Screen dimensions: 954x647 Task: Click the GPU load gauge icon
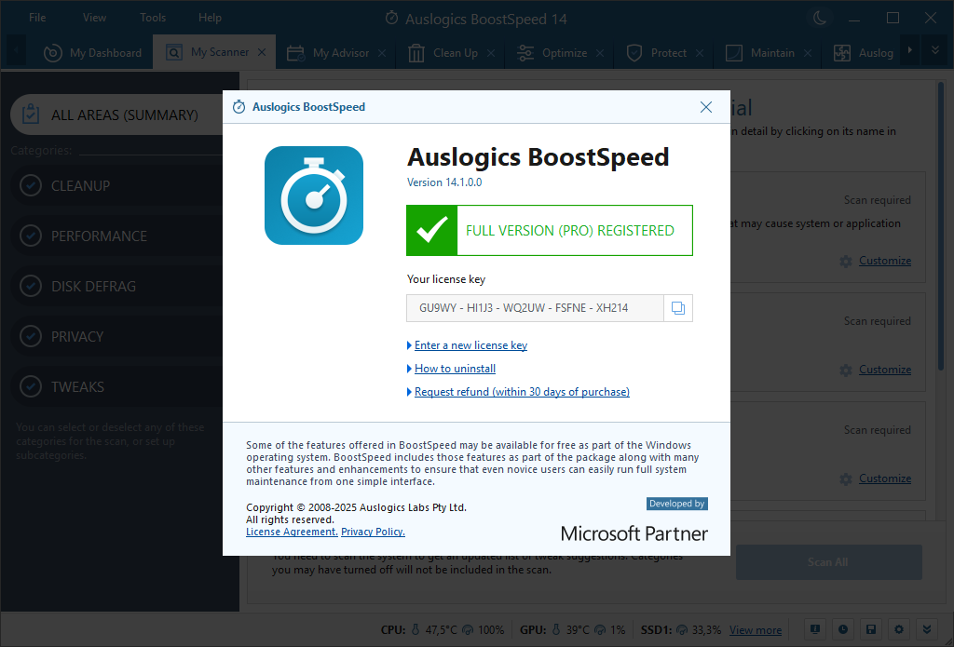point(599,630)
